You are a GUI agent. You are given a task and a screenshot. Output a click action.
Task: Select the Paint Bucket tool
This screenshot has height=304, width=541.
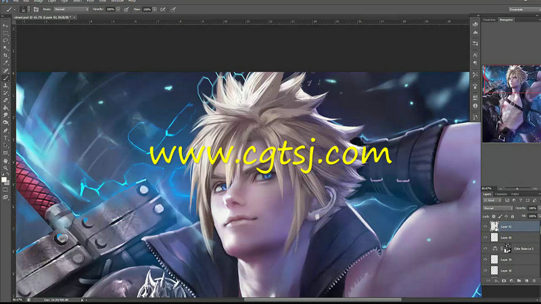pyautogui.click(x=5, y=108)
